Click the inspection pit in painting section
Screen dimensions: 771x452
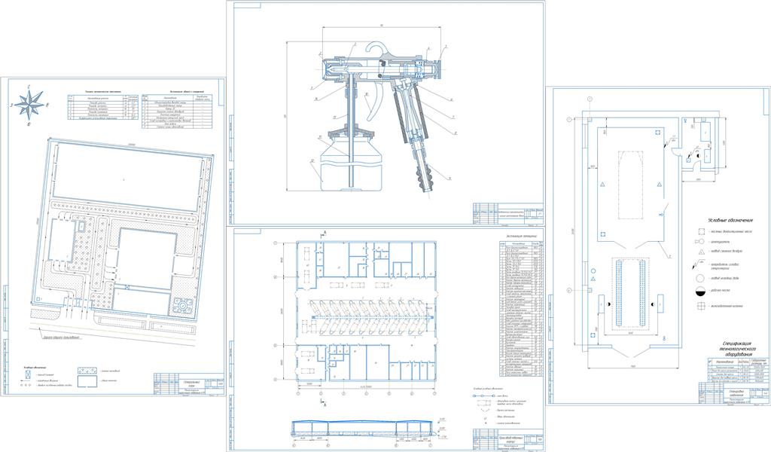click(630, 293)
